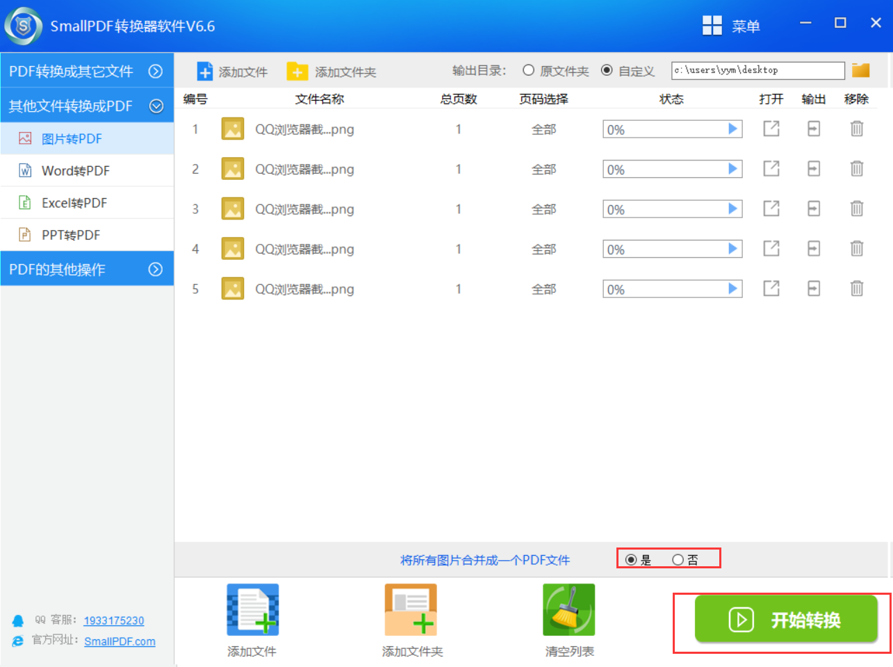This screenshot has height=667, width=893.
Task: Click the image thumbnail icon in row 3
Action: pyautogui.click(x=233, y=209)
